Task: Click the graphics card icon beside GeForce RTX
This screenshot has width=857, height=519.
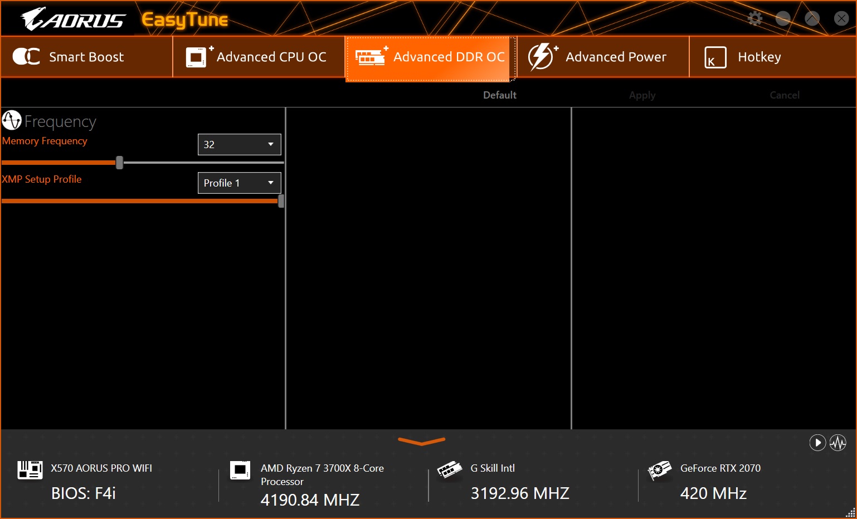Action: point(660,470)
